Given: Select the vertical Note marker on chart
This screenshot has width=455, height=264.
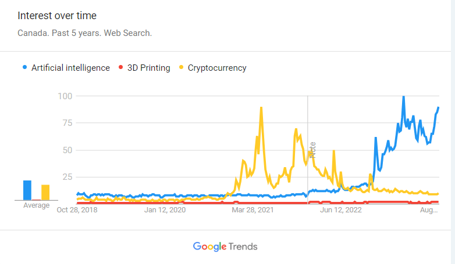Looking at the screenshot, I should (x=312, y=149).
